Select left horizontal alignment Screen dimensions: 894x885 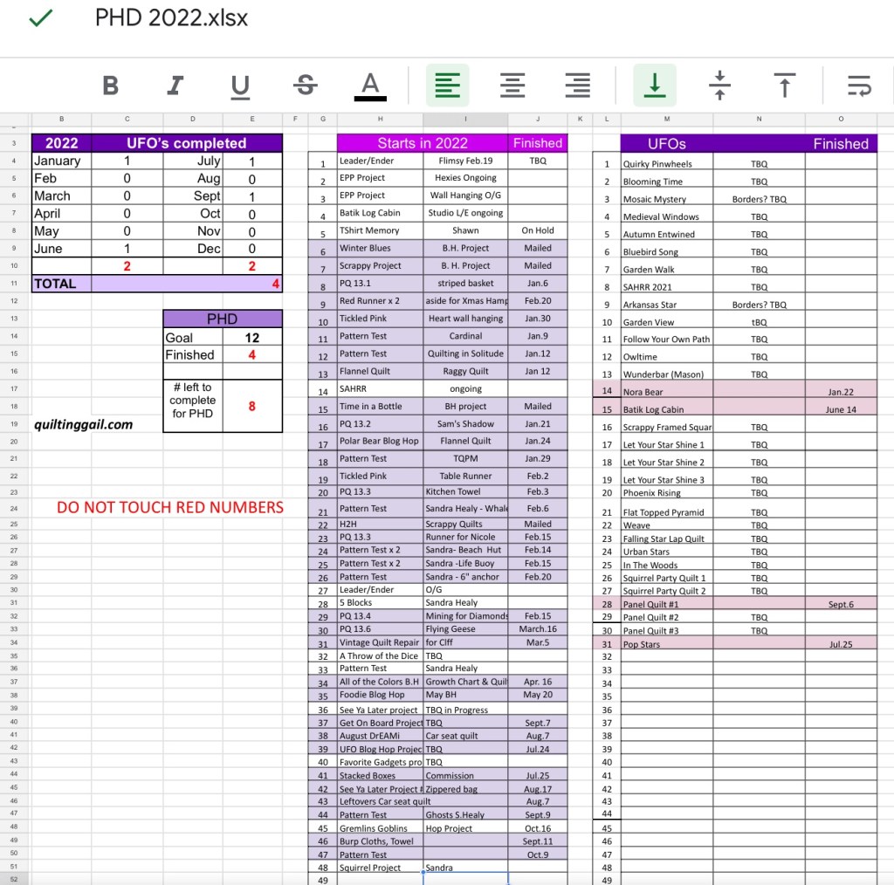(x=447, y=85)
